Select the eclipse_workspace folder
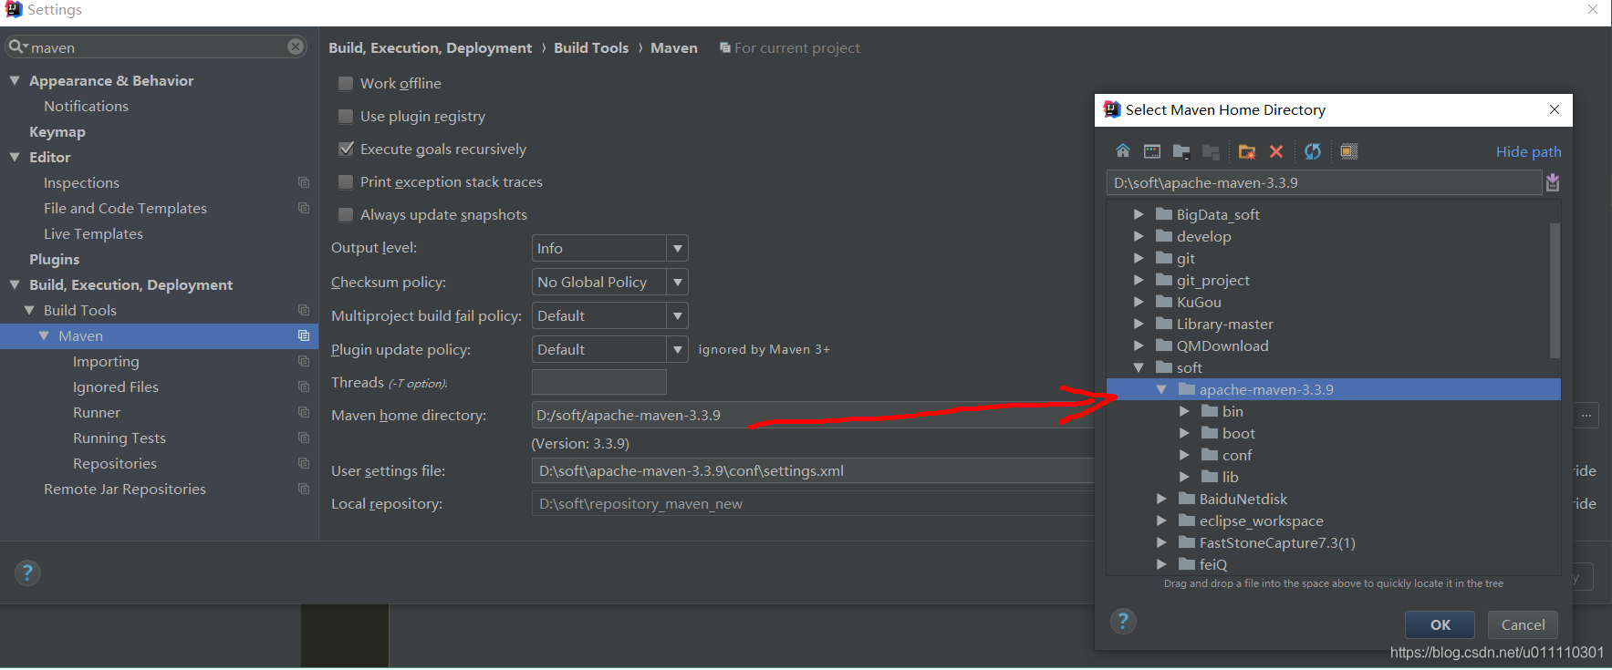 1261,521
